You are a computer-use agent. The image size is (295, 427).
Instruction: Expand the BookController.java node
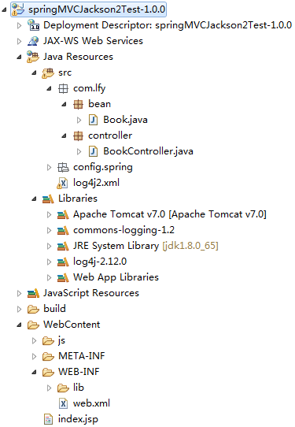[x=79, y=151]
